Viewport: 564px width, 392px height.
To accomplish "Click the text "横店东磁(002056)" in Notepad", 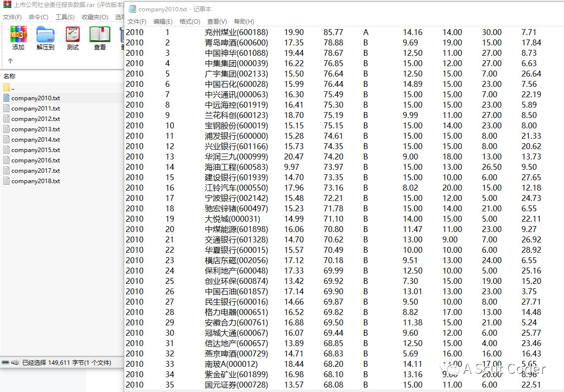I will (236, 261).
